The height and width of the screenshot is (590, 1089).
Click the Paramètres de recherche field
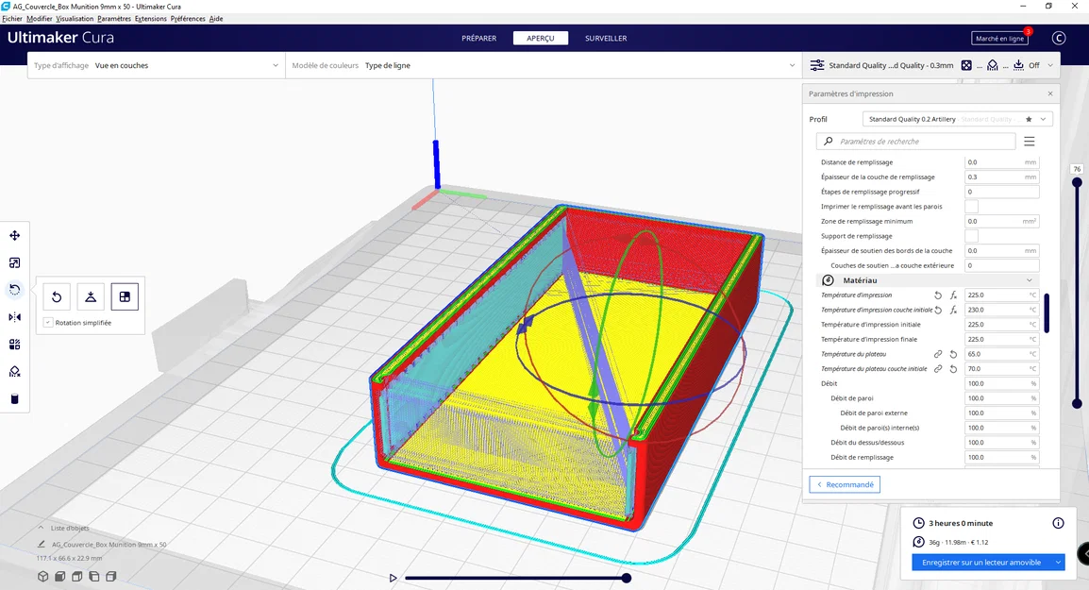coord(916,141)
